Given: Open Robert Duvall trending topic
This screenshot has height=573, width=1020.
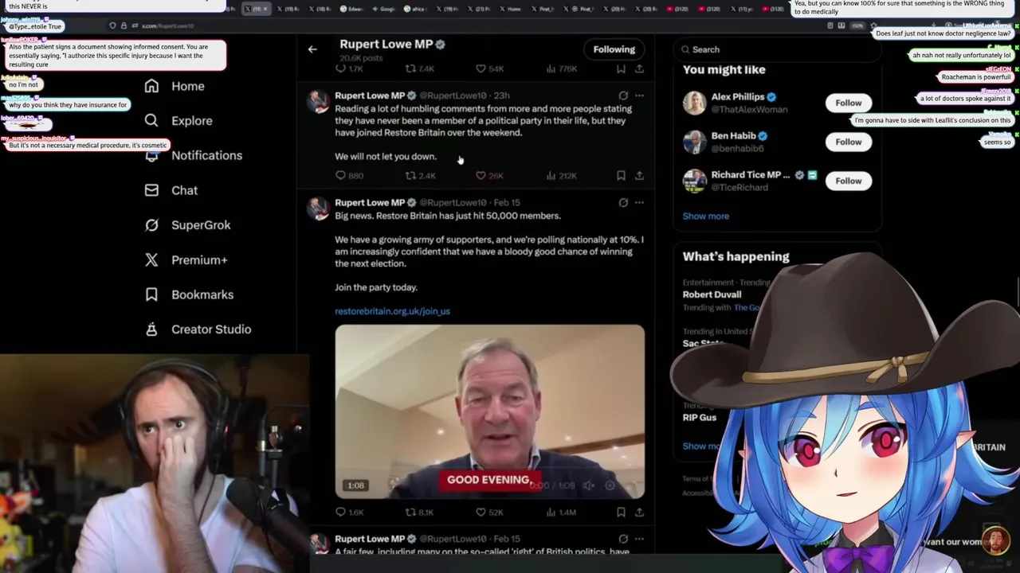Looking at the screenshot, I should point(712,294).
